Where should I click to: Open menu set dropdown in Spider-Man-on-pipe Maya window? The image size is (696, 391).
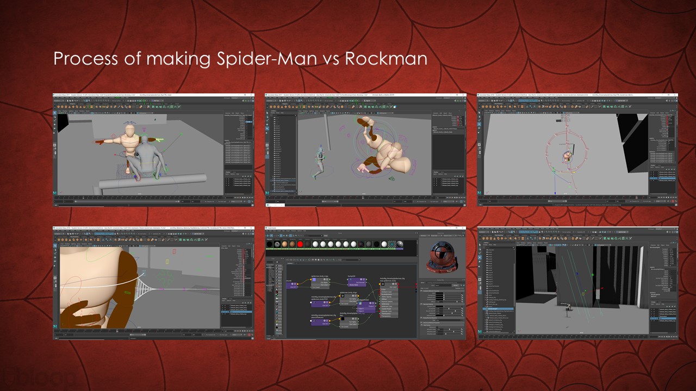click(x=59, y=100)
